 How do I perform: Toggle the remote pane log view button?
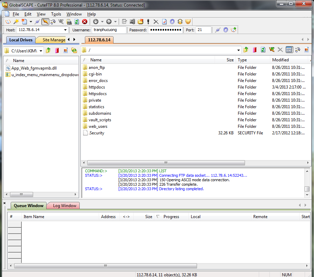click(x=289, y=50)
